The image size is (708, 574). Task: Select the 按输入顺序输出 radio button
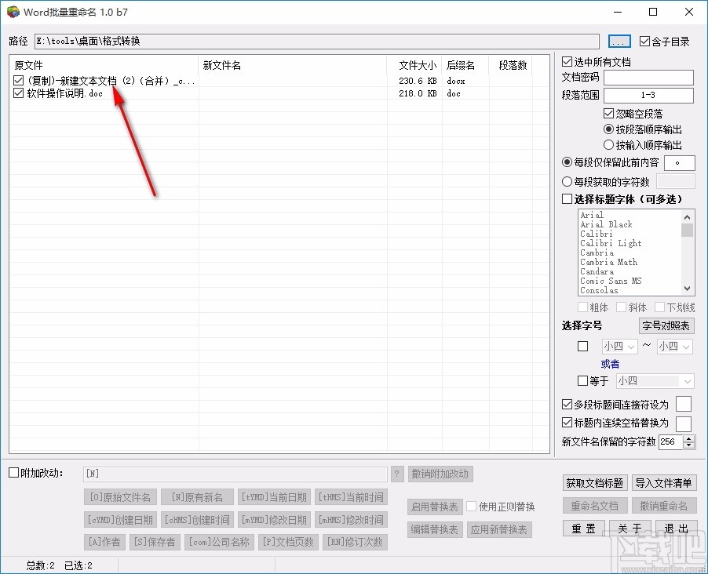pos(608,144)
